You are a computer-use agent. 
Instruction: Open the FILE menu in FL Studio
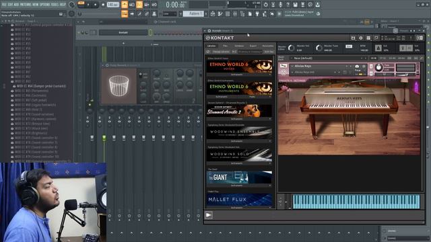pos(4,5)
